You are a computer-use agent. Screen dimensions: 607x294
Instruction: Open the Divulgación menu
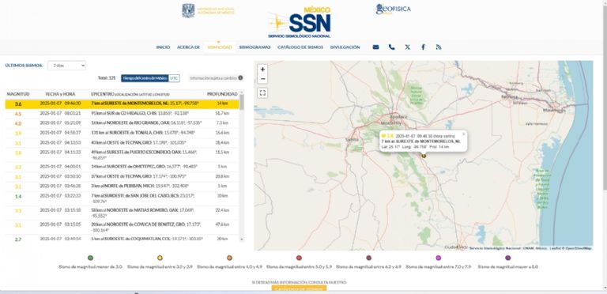tap(345, 47)
